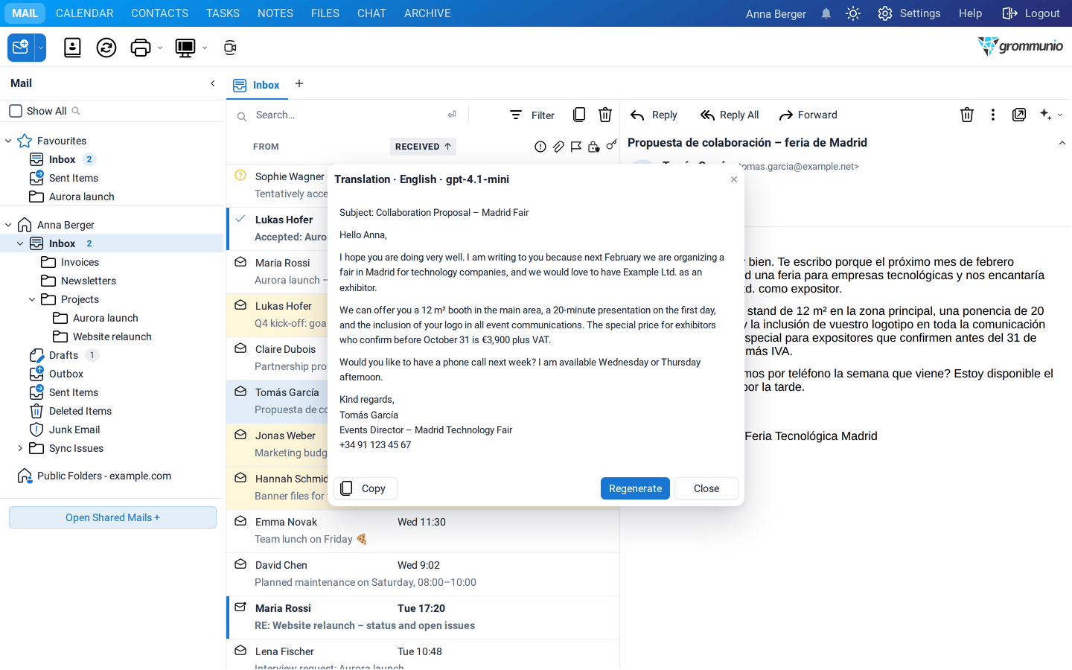The width and height of the screenshot is (1072, 670).
Task: Collapse the Mail side panel chevron
Action: 213,83
